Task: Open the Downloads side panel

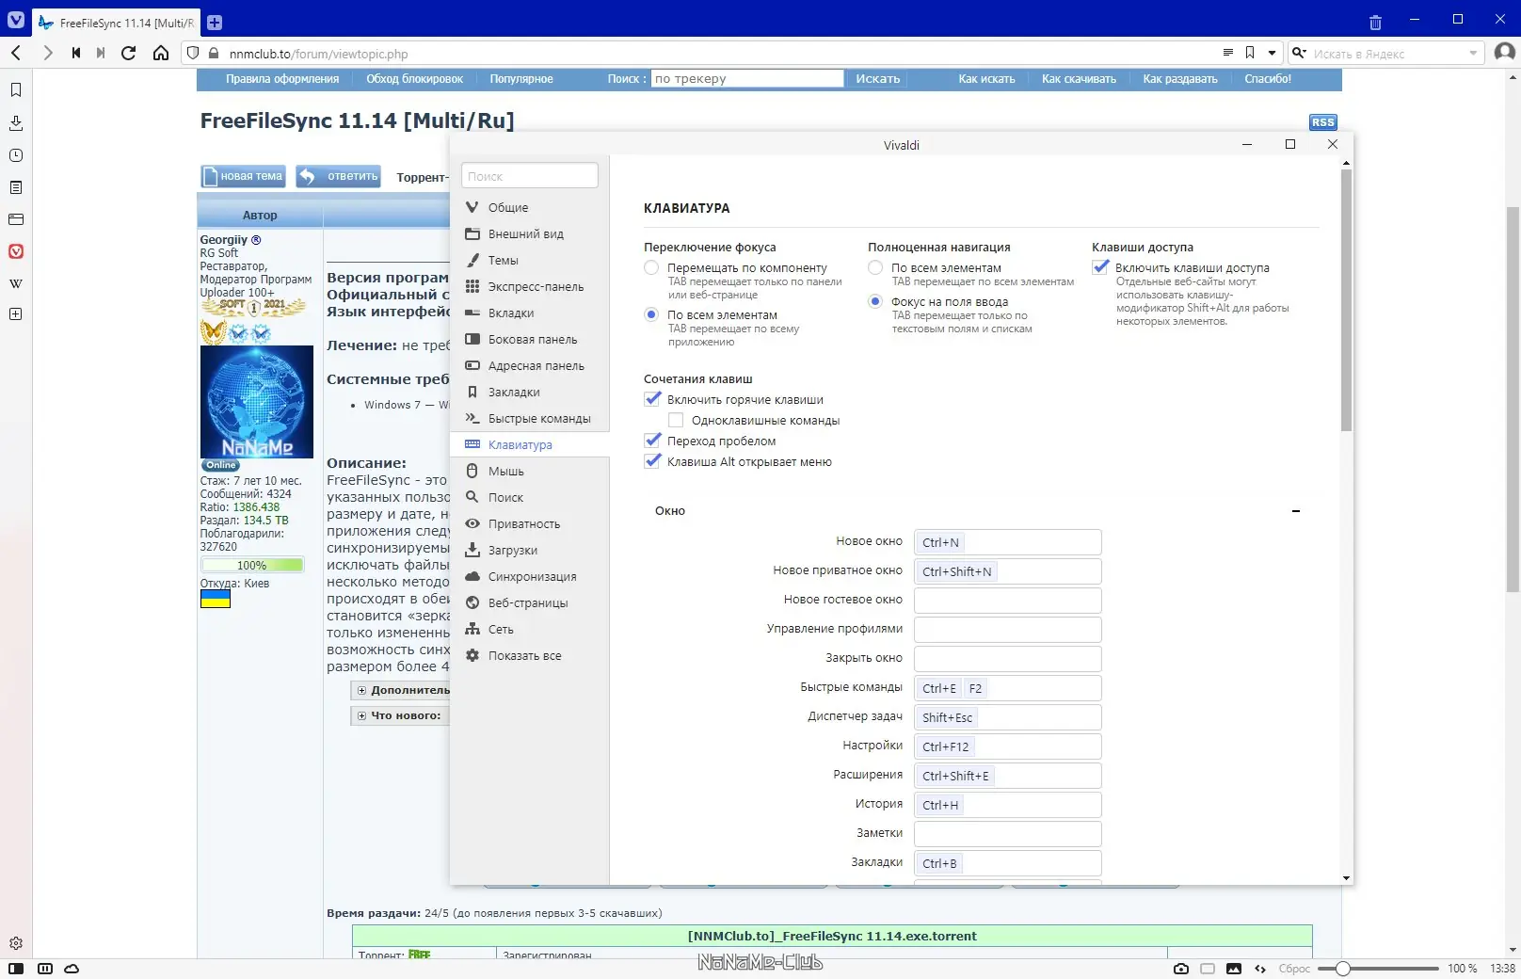Action: tap(16, 123)
